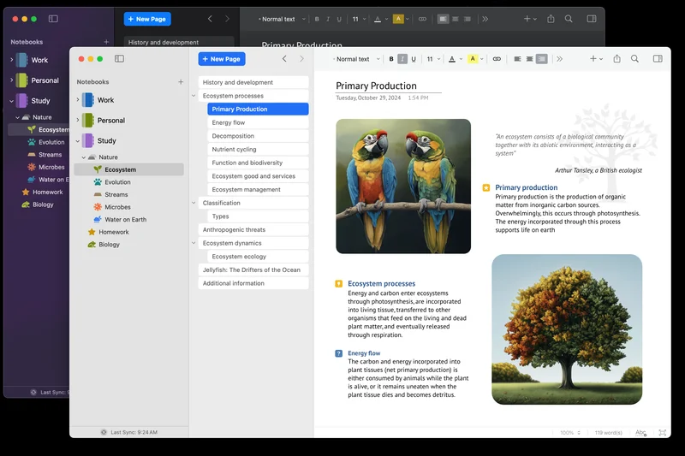Collapse the Ecosystem processes page group
This screenshot has width=685, height=456.
tap(194, 96)
